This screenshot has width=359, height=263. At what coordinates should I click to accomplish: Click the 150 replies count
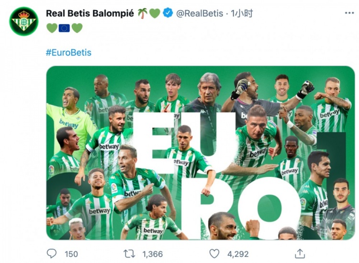coord(71,254)
